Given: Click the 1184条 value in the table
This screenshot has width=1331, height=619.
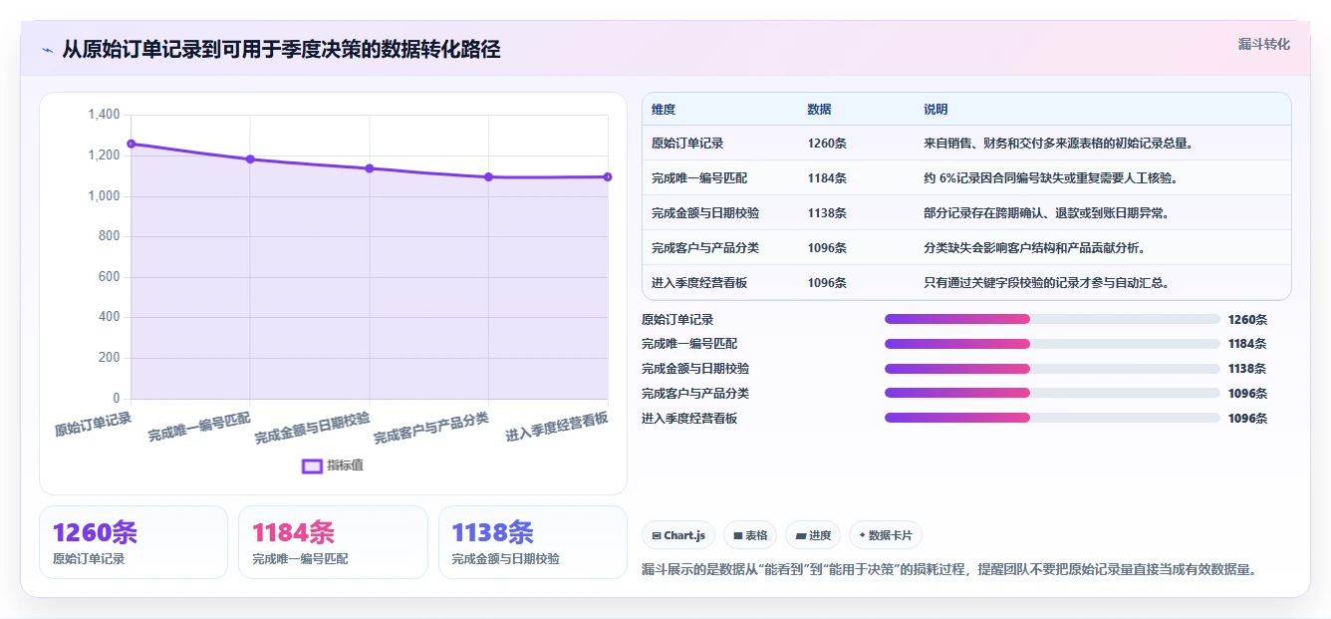Looking at the screenshot, I should tap(827, 178).
